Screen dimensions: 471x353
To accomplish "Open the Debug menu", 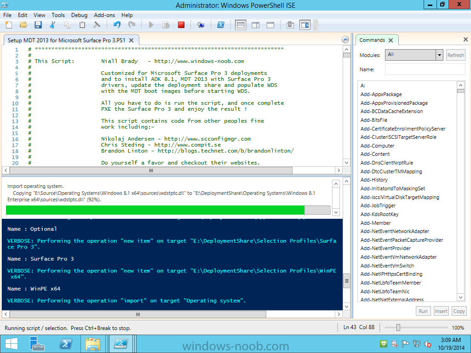I will [x=79, y=15].
